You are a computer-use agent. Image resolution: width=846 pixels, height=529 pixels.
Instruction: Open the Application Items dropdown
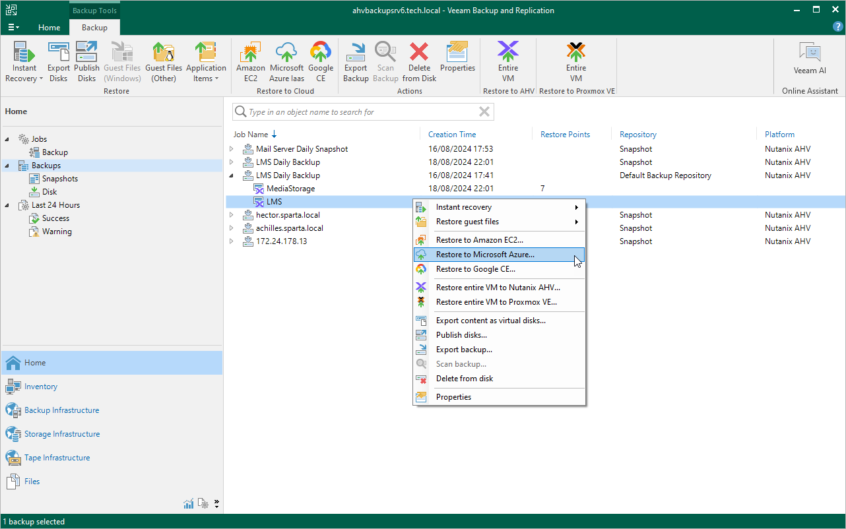206,61
